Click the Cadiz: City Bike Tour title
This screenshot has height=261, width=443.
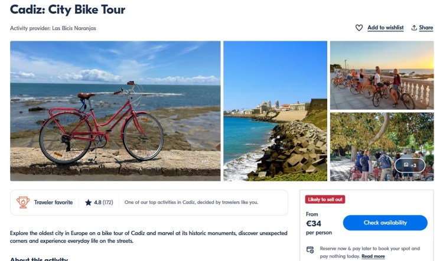coord(67,10)
